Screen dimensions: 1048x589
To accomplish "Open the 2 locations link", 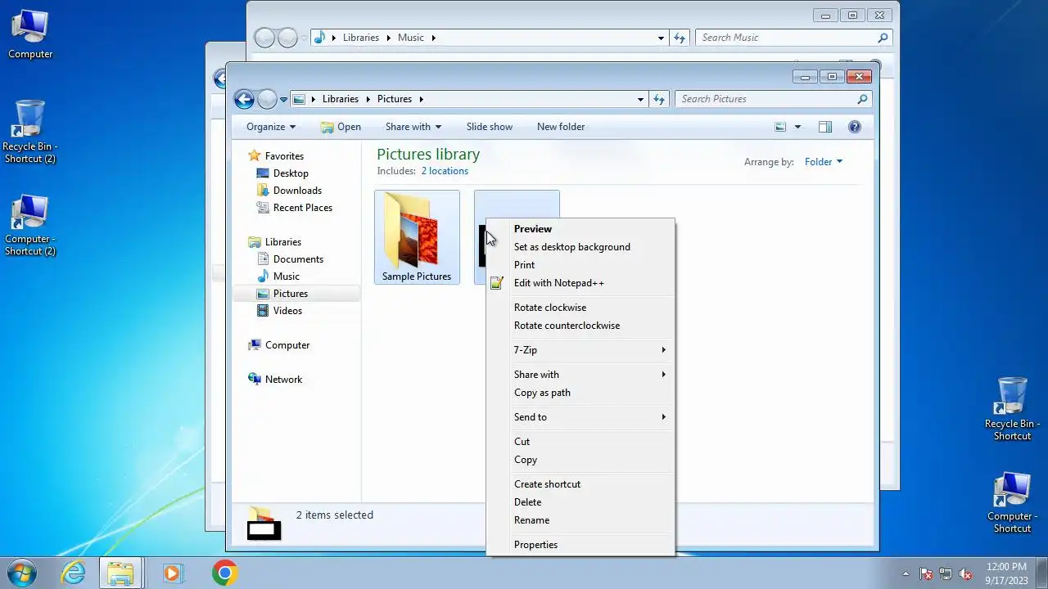I will [445, 171].
